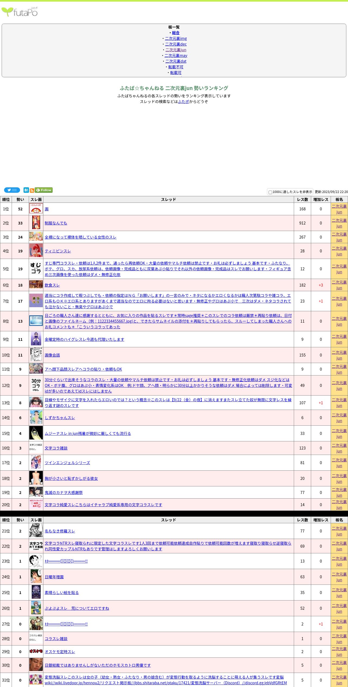
Task: Click the 鬼滅のカナヲ大感謝祭 thumbnail
Action: point(36,492)
